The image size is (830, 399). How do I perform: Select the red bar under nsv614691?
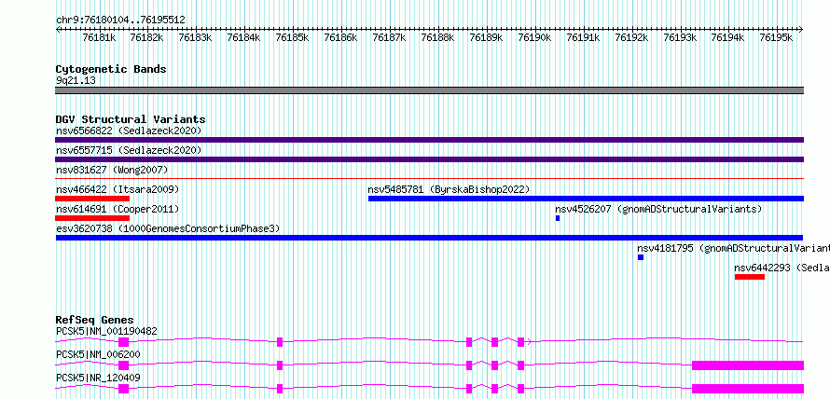tap(92, 218)
